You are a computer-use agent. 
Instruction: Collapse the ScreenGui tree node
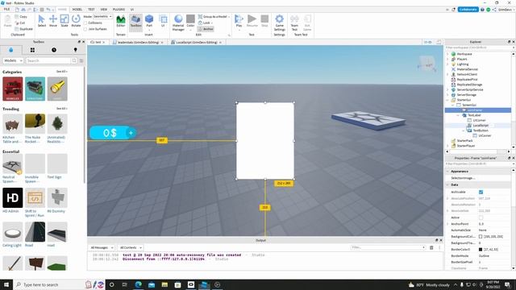pos(453,105)
